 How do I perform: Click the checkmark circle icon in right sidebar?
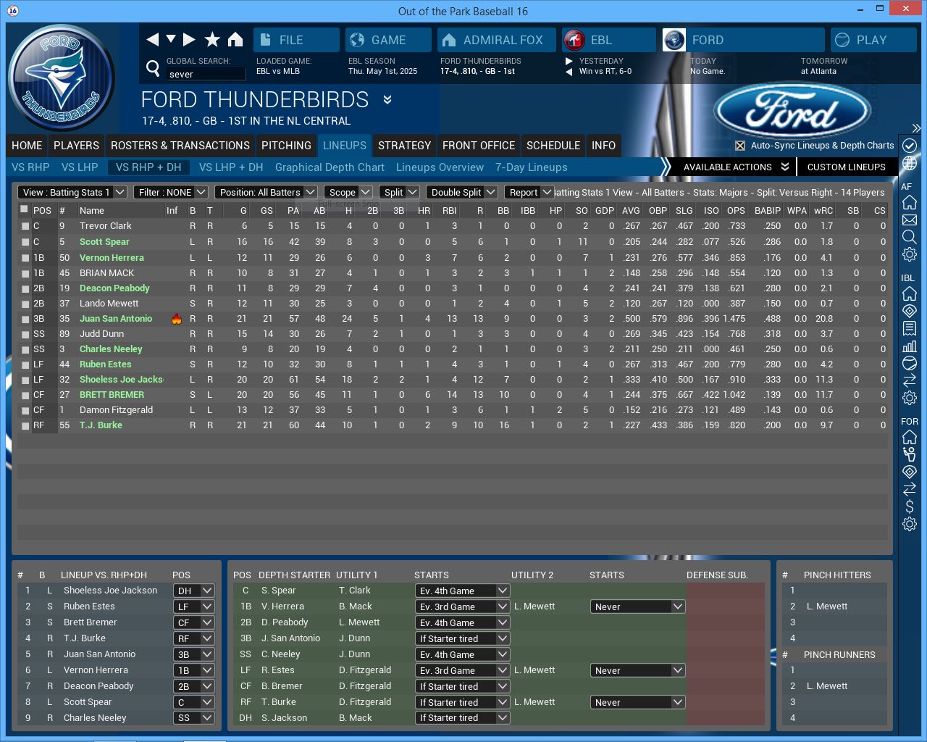[910, 146]
